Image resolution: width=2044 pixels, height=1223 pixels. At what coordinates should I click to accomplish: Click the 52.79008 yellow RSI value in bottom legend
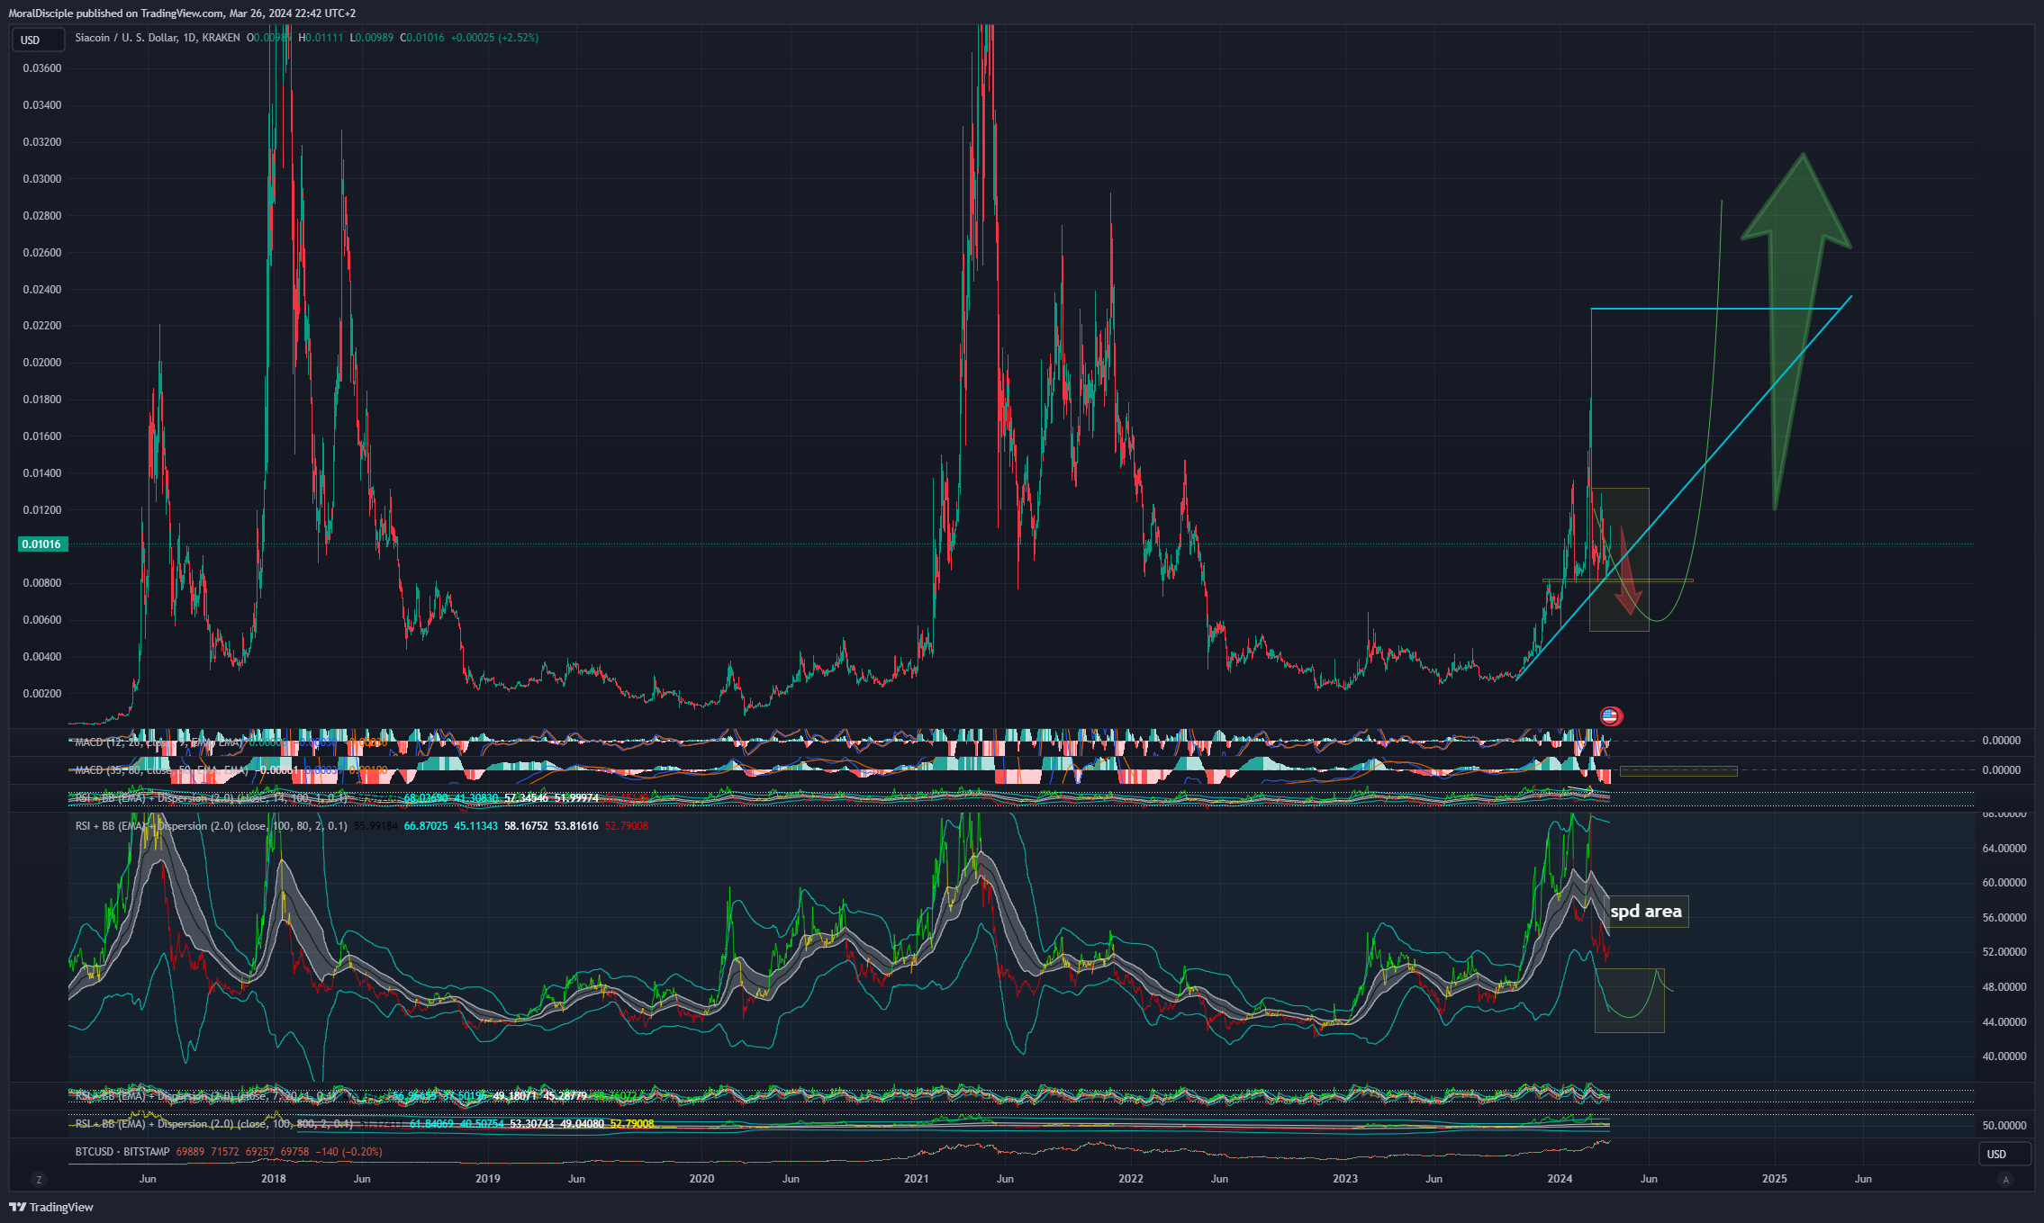(632, 1124)
